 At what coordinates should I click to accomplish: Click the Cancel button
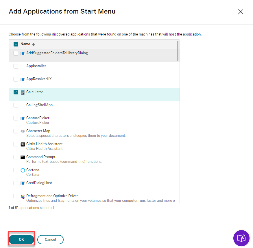click(50, 239)
